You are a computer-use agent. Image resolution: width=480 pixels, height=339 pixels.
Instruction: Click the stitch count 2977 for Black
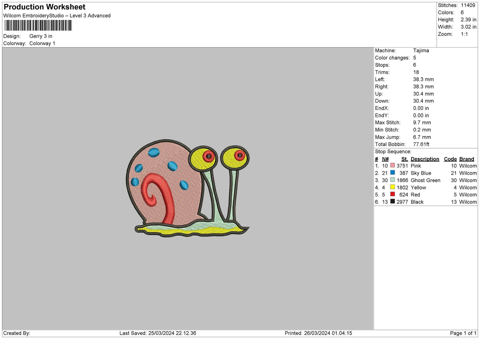(402, 201)
